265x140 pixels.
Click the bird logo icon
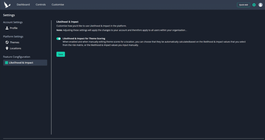[7, 5]
